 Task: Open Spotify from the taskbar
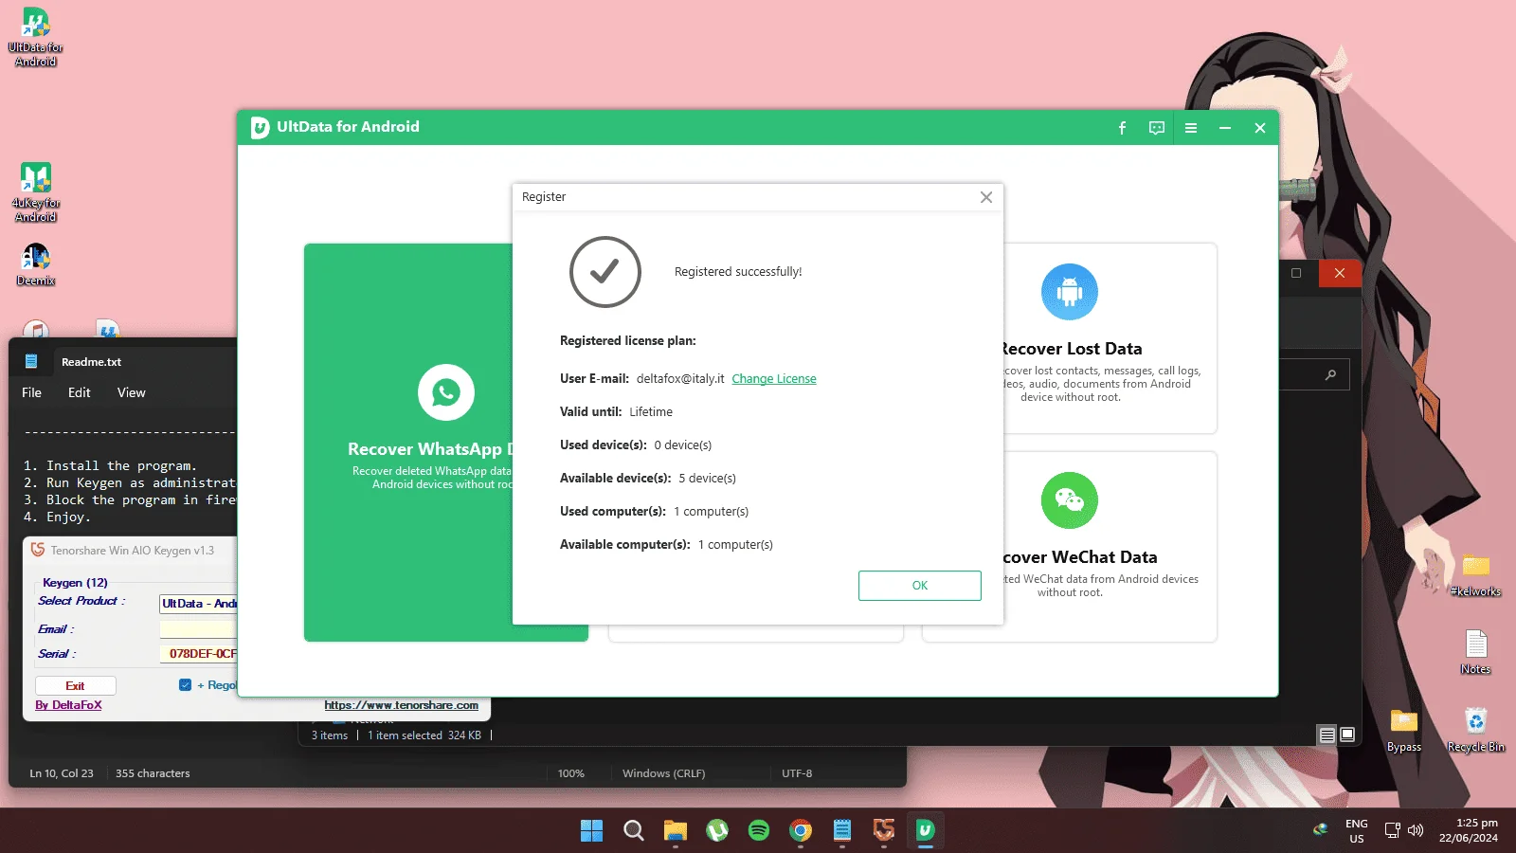pyautogui.click(x=759, y=831)
